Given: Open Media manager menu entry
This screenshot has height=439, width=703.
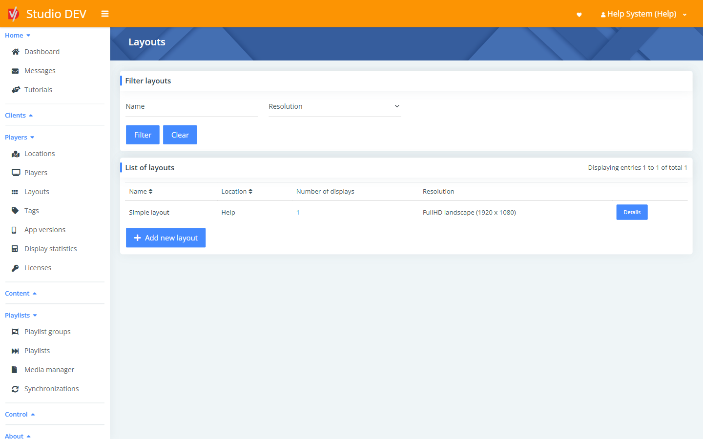Looking at the screenshot, I should coord(49,370).
